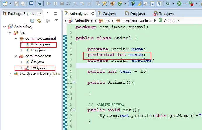Click the New Java Class icon
Image resolution: width=202 pixels, height=130 pixels.
coord(120,3)
